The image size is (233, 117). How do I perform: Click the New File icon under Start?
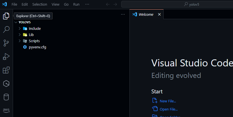tap(155, 101)
